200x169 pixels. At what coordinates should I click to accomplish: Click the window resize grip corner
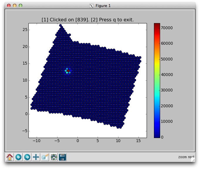193,160
